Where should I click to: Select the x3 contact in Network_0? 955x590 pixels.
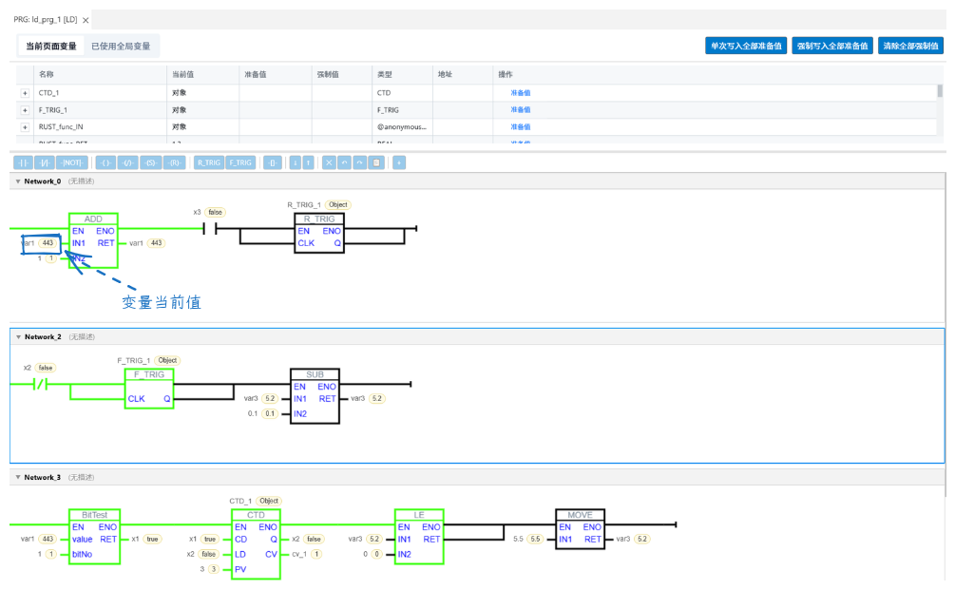(x=209, y=229)
